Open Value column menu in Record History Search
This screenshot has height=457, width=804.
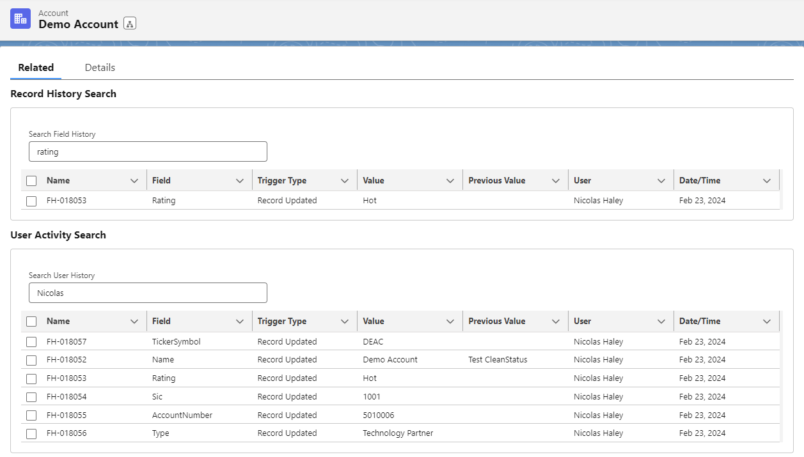tap(450, 181)
